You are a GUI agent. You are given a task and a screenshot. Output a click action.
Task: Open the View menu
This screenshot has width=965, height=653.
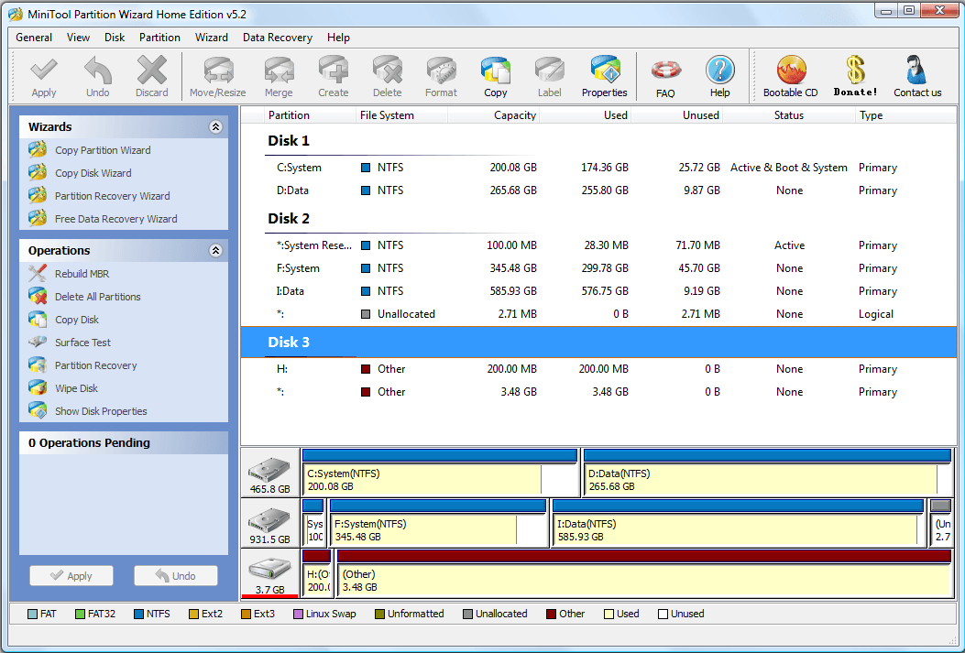(x=78, y=38)
